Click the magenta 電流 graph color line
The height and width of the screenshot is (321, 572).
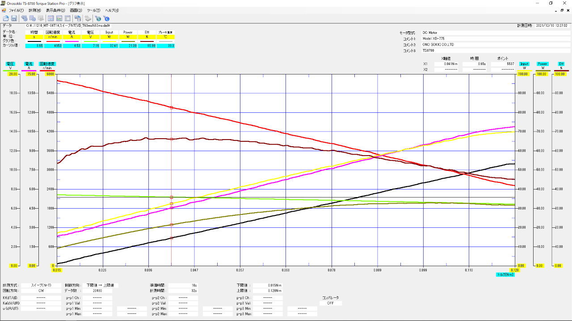pos(71,41)
